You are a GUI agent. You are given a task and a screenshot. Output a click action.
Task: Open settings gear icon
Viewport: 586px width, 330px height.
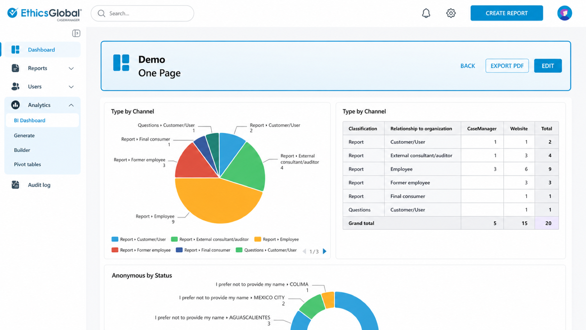coord(451,13)
